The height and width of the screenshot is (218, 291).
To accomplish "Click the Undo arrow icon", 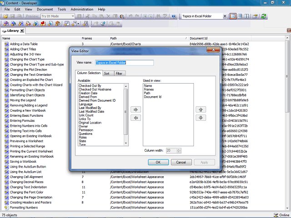I will 130,16.
